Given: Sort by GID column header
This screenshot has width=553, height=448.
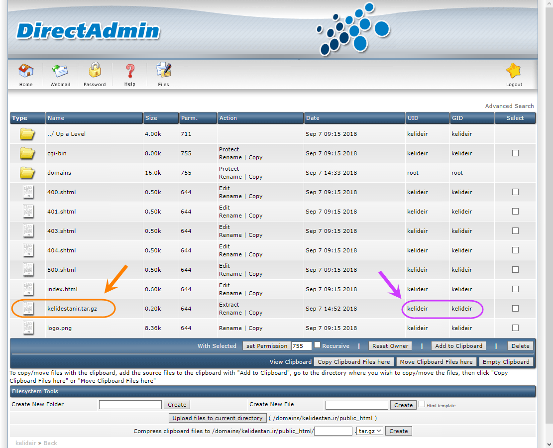Looking at the screenshot, I should (472, 118).
